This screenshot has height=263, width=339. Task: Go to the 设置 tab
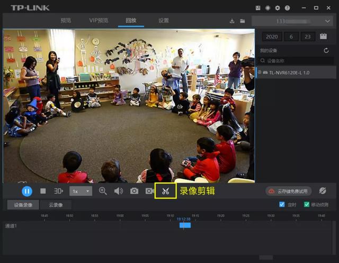(x=164, y=21)
